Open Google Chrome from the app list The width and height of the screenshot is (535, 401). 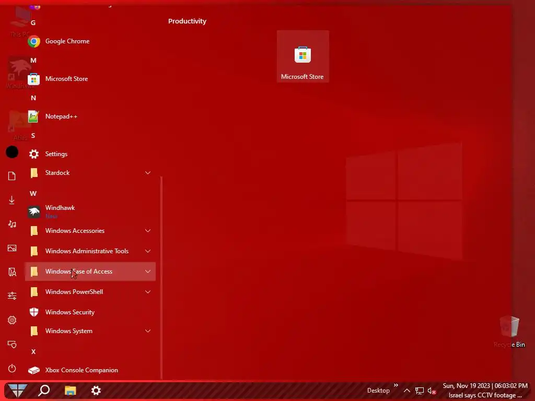click(x=90, y=41)
